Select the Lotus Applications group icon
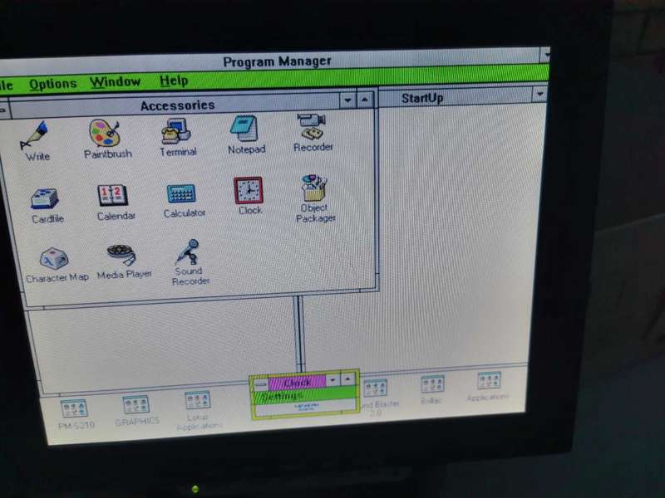This screenshot has width=665, height=498. pyautogui.click(x=197, y=401)
